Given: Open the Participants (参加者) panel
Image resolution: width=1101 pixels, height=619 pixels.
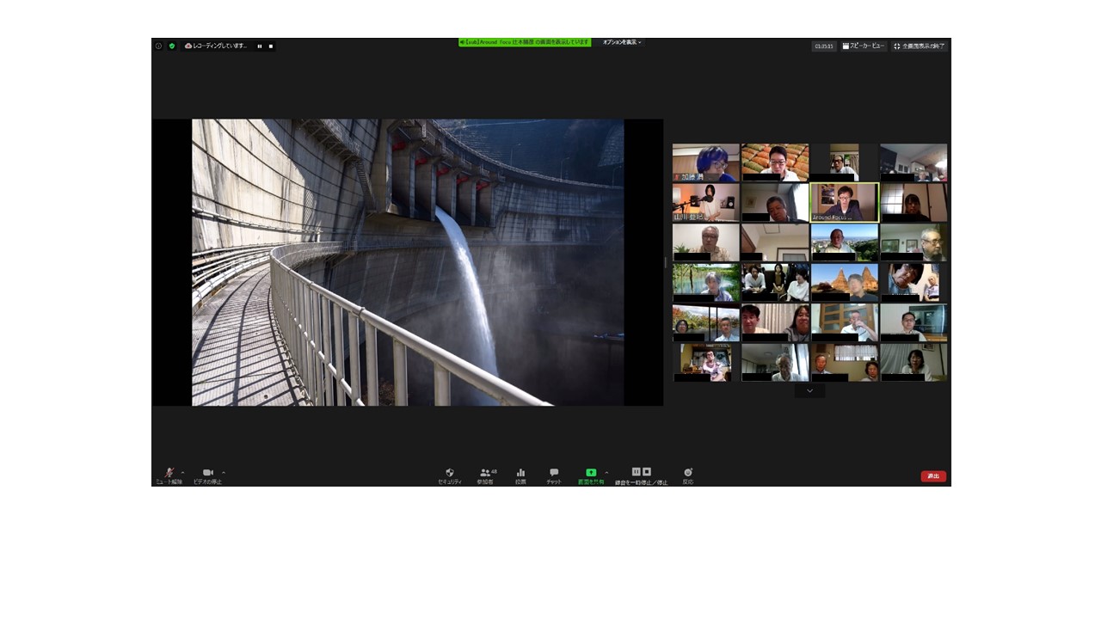Looking at the screenshot, I should tap(486, 476).
